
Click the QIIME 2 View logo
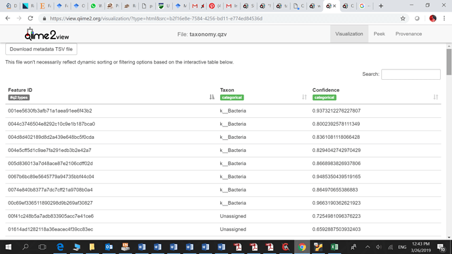tap(47, 34)
